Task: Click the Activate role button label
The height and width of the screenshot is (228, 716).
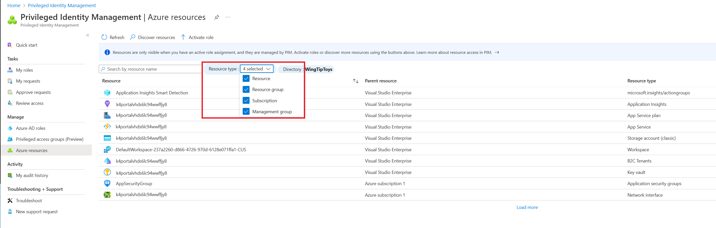Action: click(x=201, y=37)
